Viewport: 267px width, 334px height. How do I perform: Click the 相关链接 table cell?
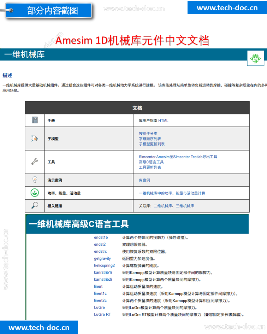pos(89,206)
